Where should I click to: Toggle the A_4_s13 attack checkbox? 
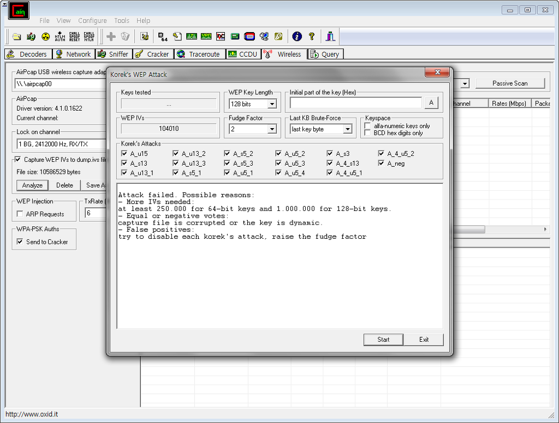330,163
